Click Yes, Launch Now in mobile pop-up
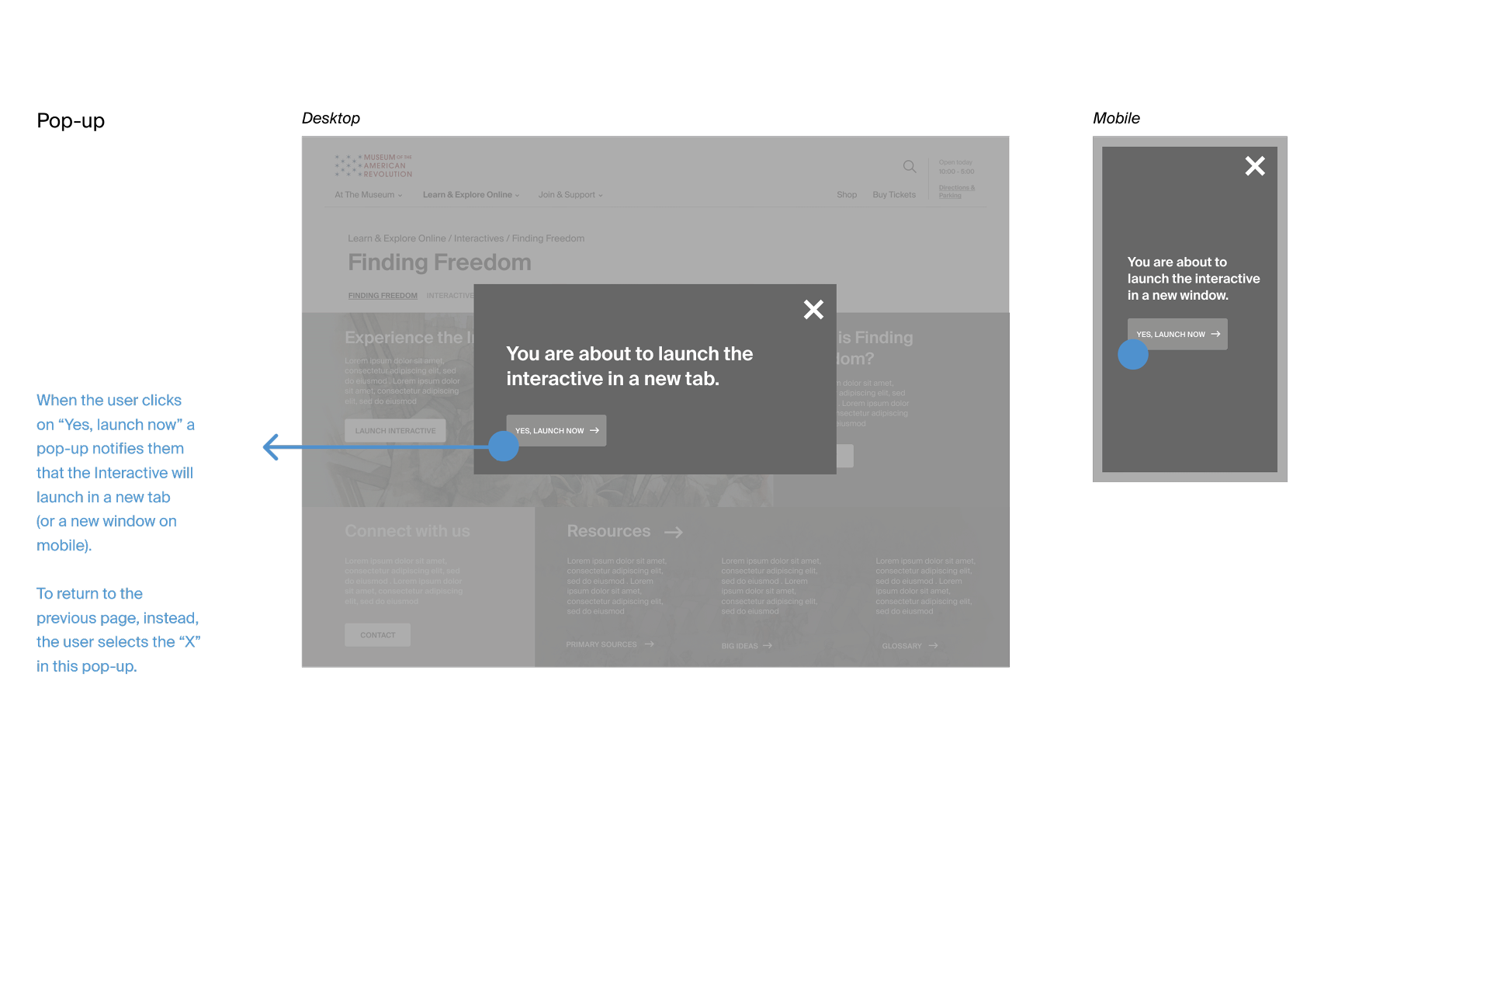Viewport: 1494px width, 990px height. pos(1177,334)
